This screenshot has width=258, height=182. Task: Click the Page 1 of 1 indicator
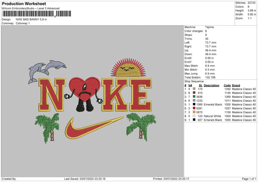point(249,179)
